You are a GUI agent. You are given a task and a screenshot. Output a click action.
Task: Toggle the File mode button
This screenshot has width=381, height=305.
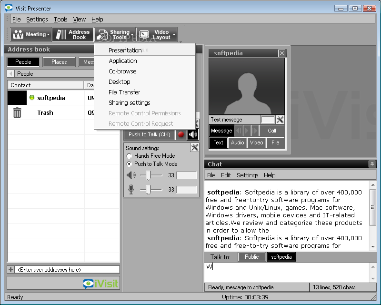click(x=275, y=142)
